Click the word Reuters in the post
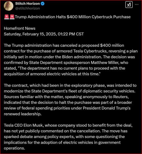Screen dimensions: 142x154 121,97
